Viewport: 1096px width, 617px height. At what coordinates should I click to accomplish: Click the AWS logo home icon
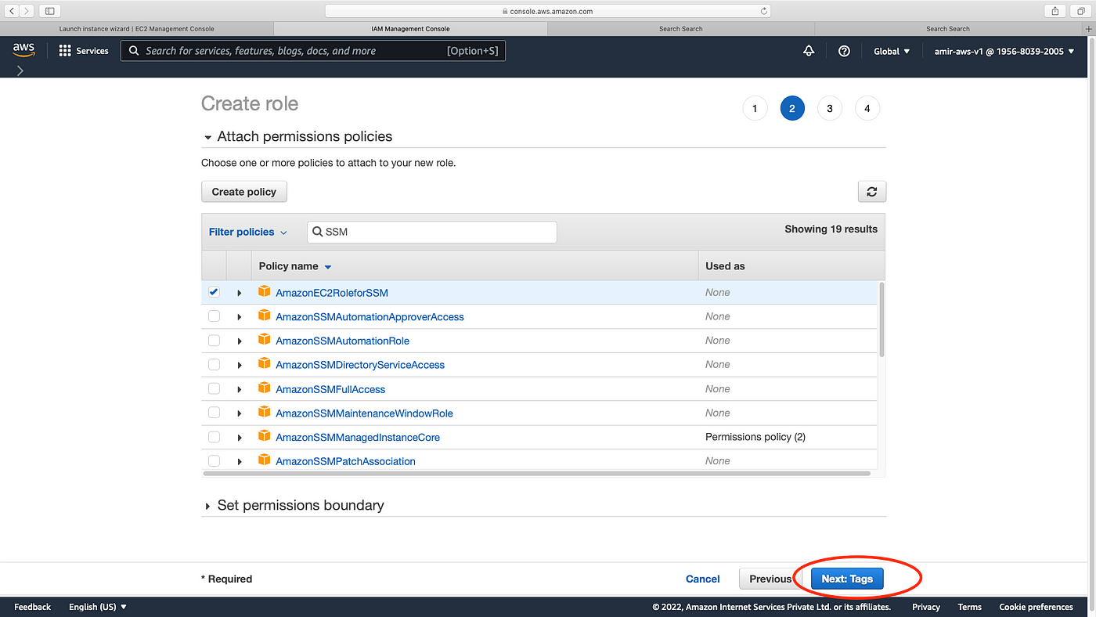tap(23, 50)
